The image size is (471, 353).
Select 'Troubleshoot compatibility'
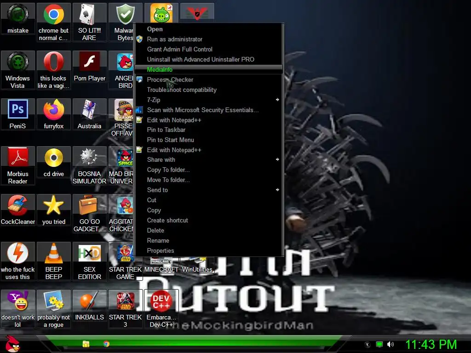click(x=208, y=90)
